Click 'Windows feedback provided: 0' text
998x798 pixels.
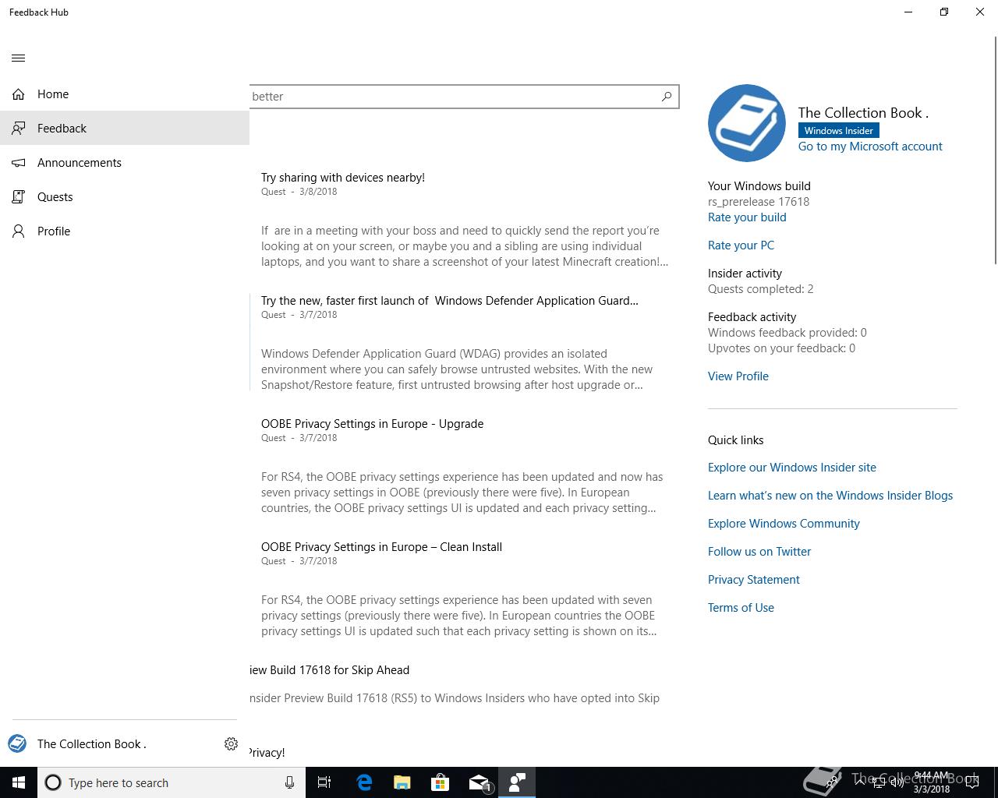[x=787, y=333]
